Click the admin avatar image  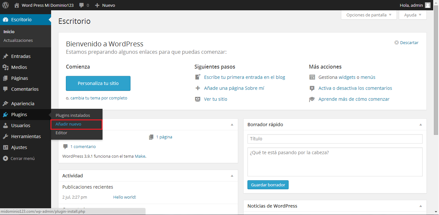[x=427, y=5]
